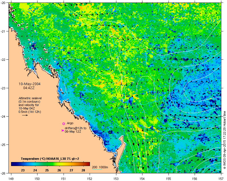Click the '-23' latitude axis label
Image resolution: width=227 pixels, height=181 pixels.
3,88
